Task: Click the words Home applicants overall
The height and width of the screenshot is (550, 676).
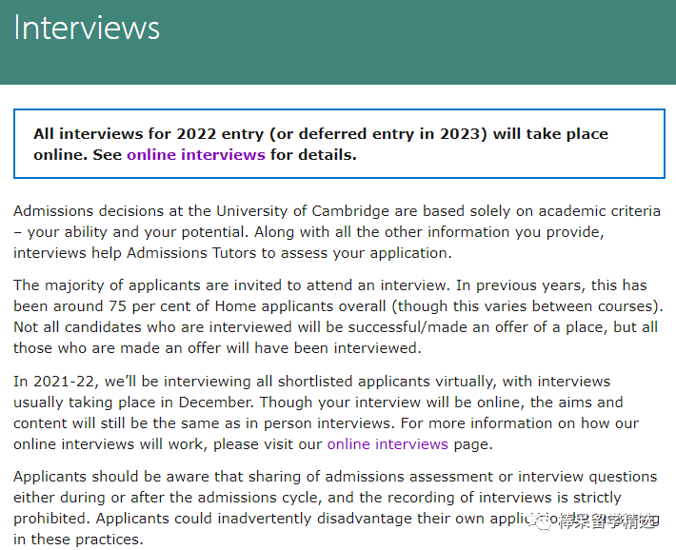Action: [x=300, y=306]
